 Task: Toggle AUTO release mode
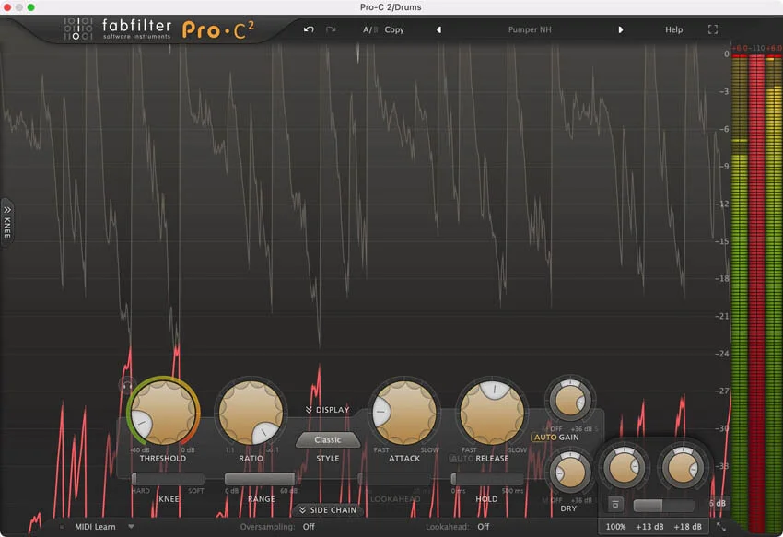(x=462, y=458)
